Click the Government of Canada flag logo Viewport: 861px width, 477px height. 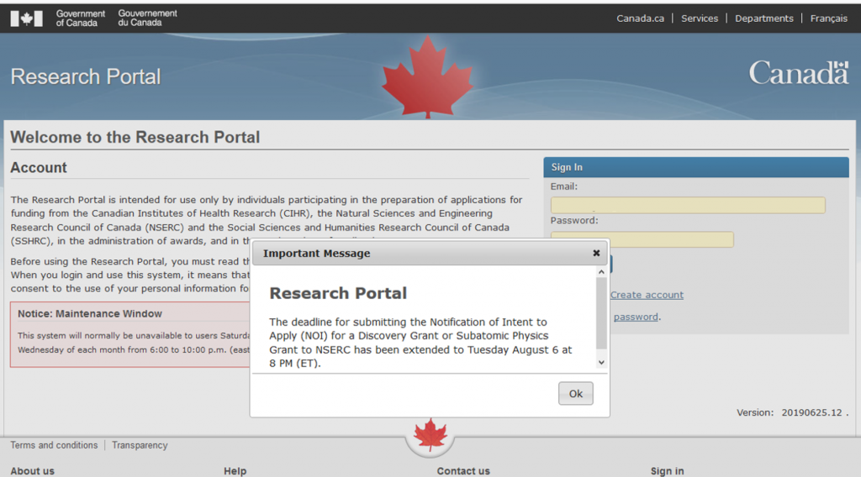pos(26,18)
